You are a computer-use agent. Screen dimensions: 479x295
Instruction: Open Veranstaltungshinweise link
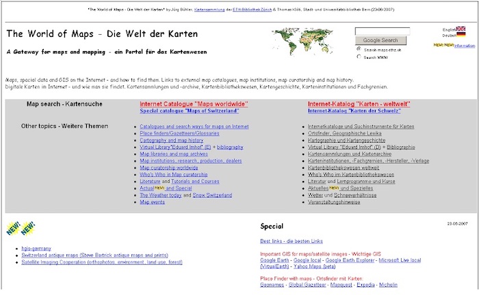tap(334, 202)
